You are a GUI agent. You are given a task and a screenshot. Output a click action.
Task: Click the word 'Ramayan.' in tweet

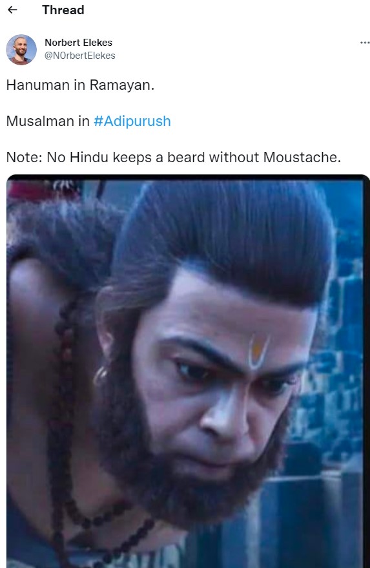tap(122, 85)
